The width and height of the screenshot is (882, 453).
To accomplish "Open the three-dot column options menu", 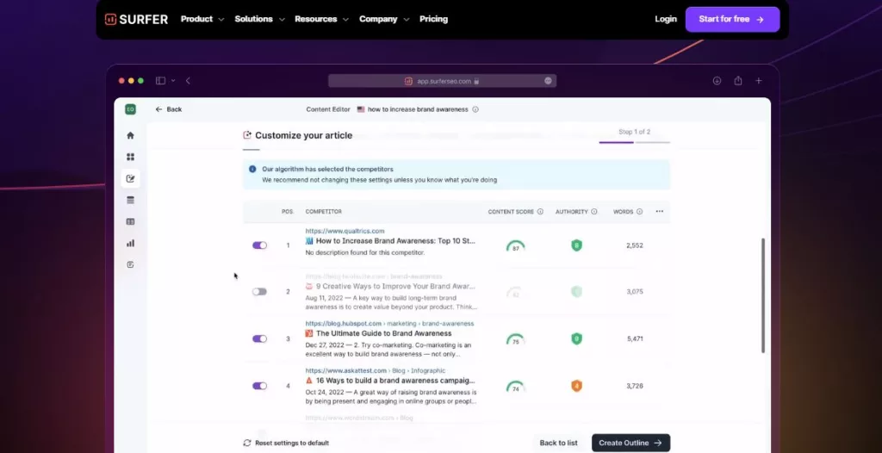I will coord(659,212).
